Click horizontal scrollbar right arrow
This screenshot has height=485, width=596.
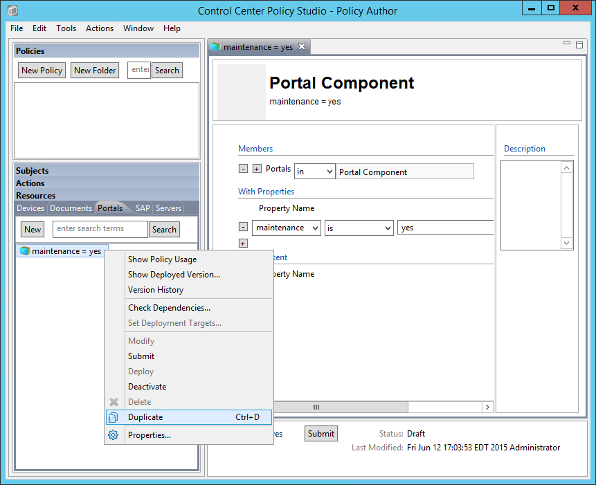(x=487, y=407)
